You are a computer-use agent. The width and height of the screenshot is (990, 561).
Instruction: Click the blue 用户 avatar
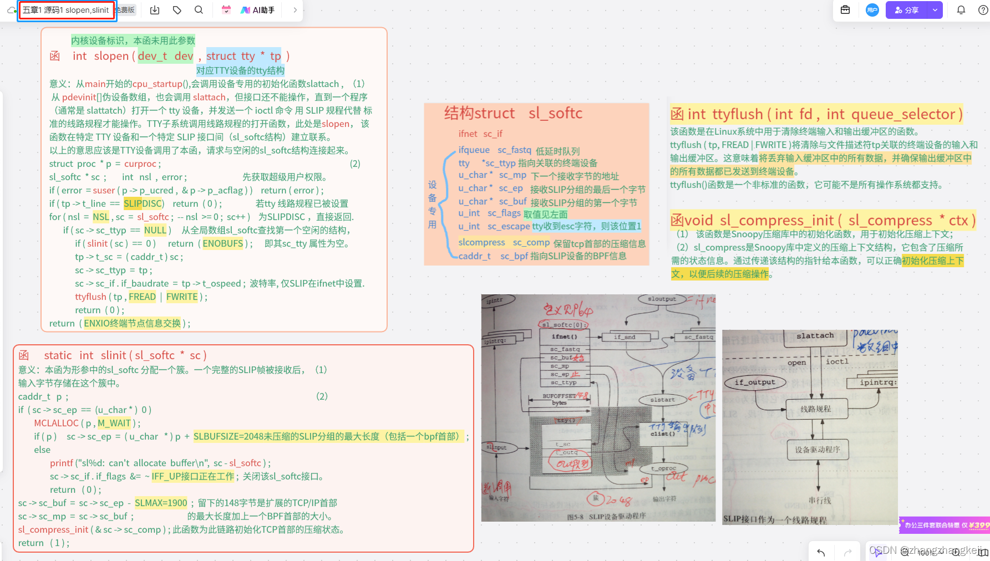click(872, 10)
